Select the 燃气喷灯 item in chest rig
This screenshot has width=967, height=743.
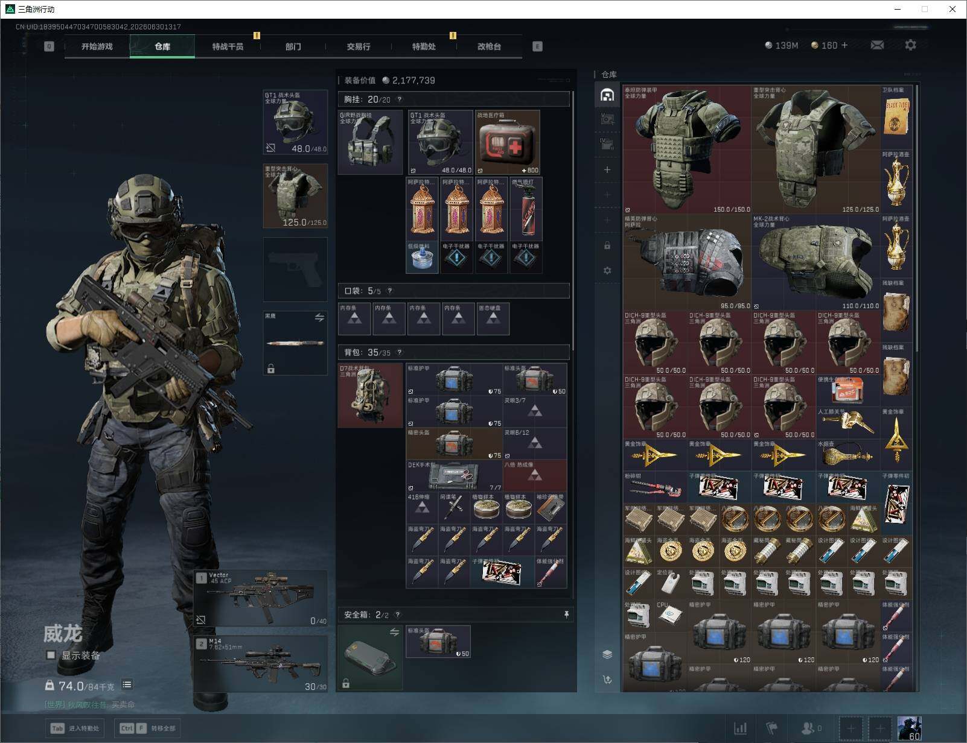click(x=526, y=209)
